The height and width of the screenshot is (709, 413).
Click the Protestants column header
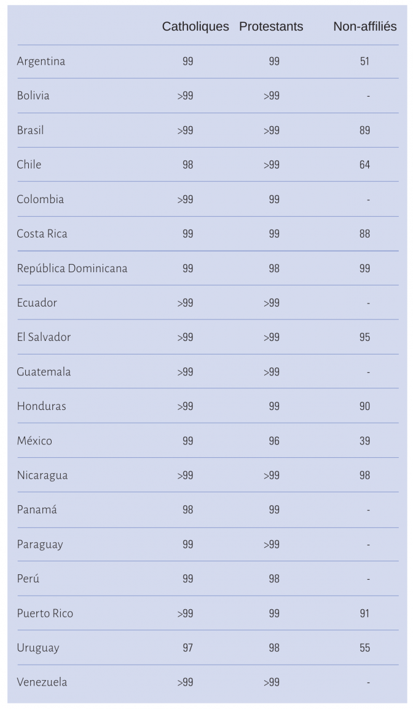click(x=271, y=26)
